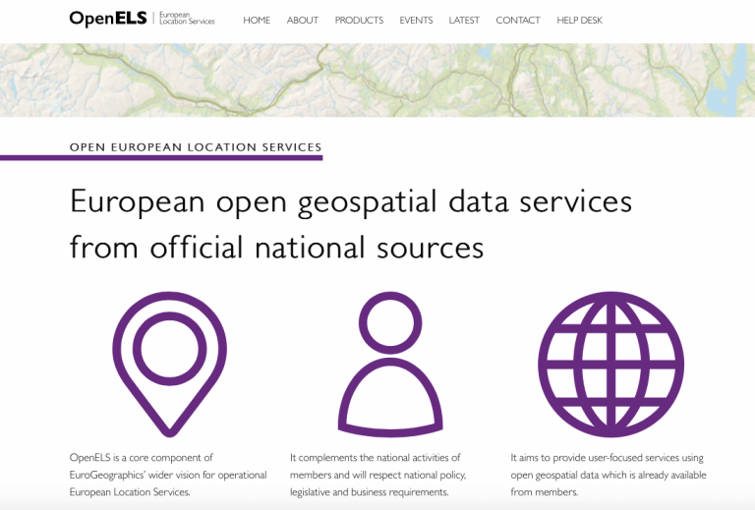The height and width of the screenshot is (510, 755).
Task: Click the 'OpenELS is a core component' paragraph
Action: coord(168,475)
